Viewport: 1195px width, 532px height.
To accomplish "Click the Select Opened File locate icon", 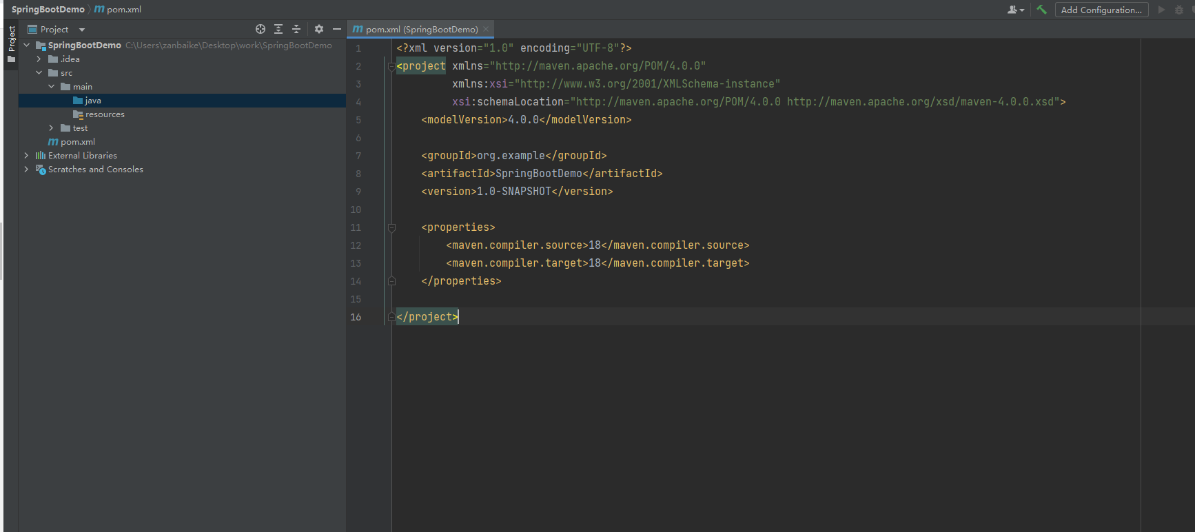I will click(261, 29).
